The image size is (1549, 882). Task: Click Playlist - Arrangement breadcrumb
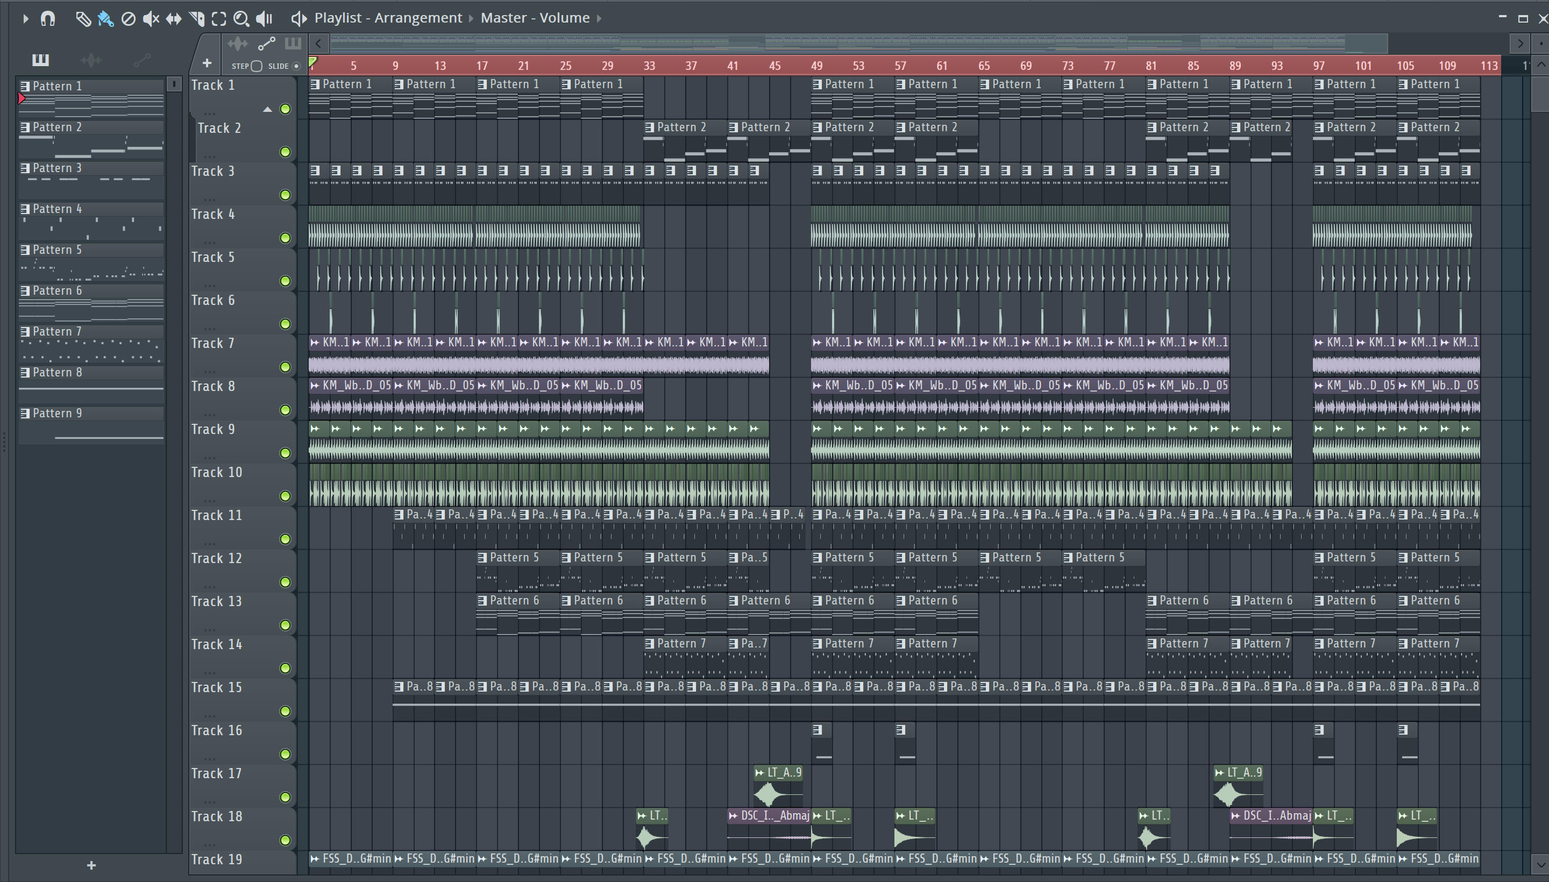tap(388, 18)
